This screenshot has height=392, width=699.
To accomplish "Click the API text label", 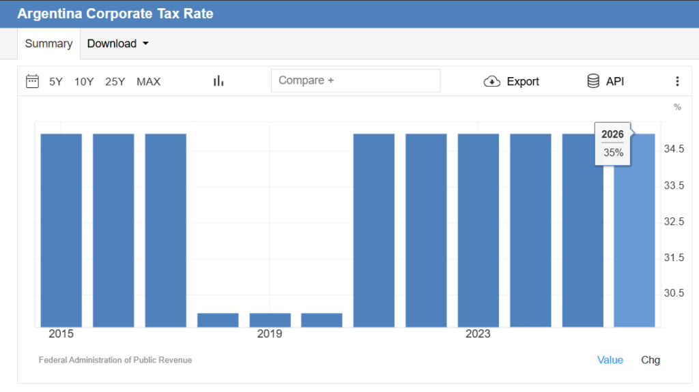I will click(615, 82).
